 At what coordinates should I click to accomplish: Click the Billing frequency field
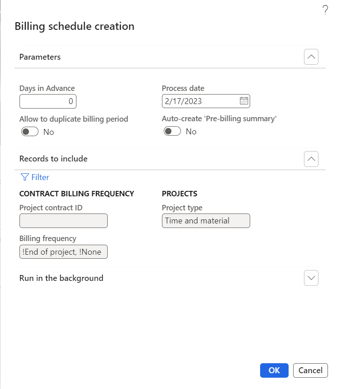click(x=63, y=252)
